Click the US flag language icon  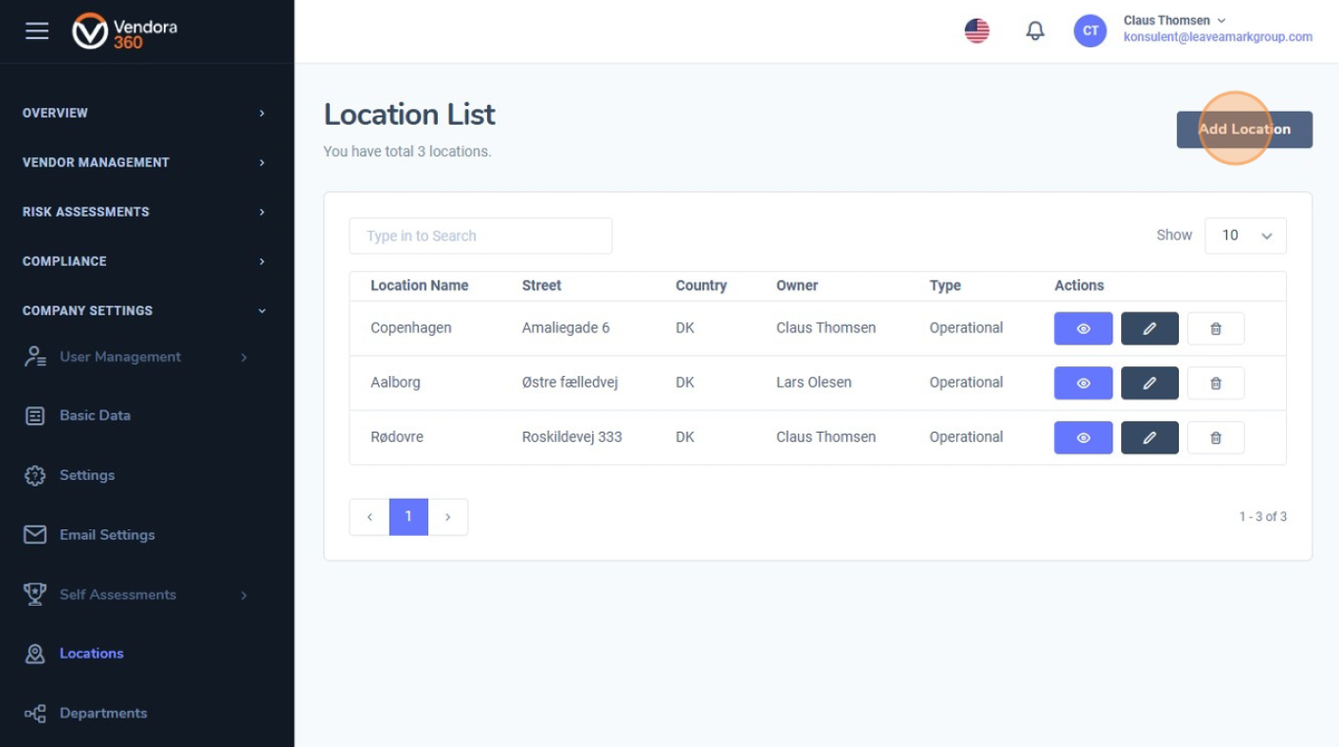[x=977, y=31]
